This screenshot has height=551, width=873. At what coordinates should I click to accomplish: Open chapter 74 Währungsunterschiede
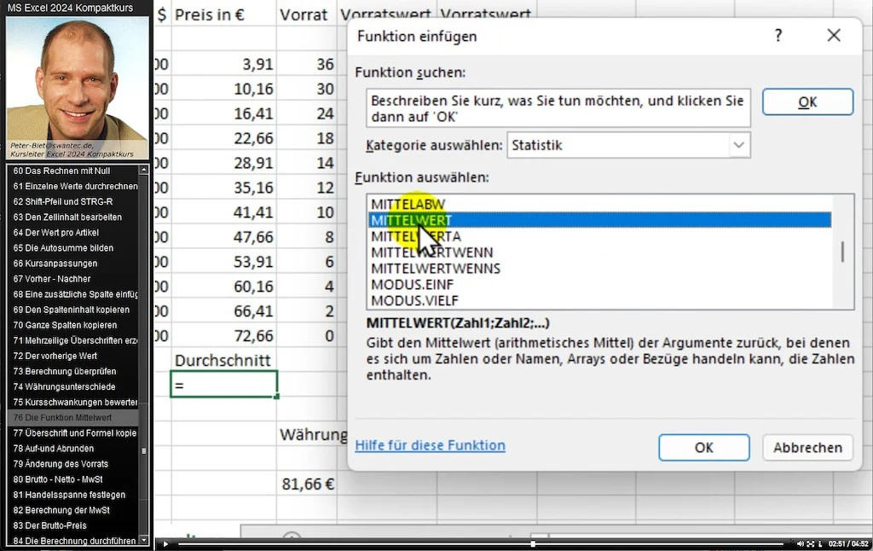tap(72, 386)
